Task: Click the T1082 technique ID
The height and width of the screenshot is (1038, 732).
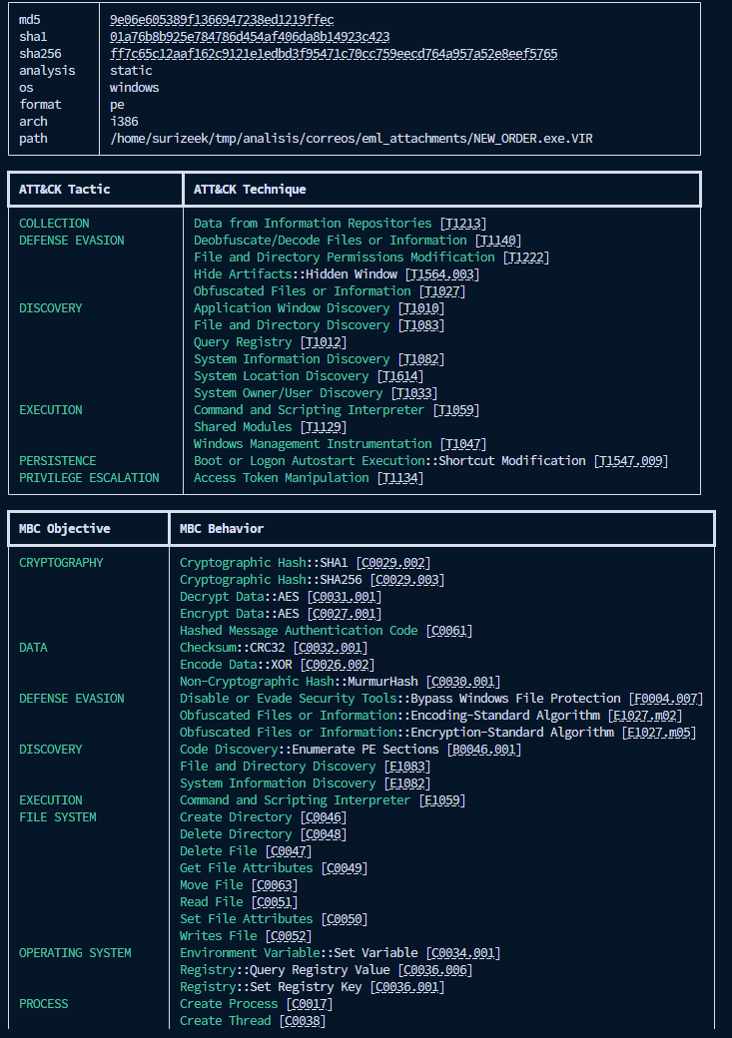Action: click(421, 358)
